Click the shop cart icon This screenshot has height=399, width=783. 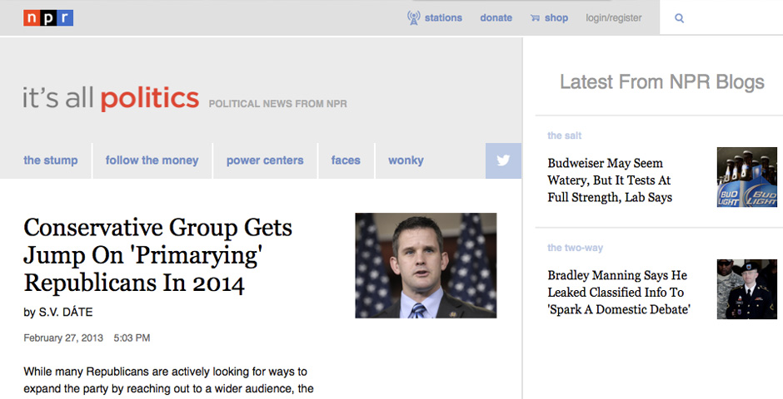[535, 18]
